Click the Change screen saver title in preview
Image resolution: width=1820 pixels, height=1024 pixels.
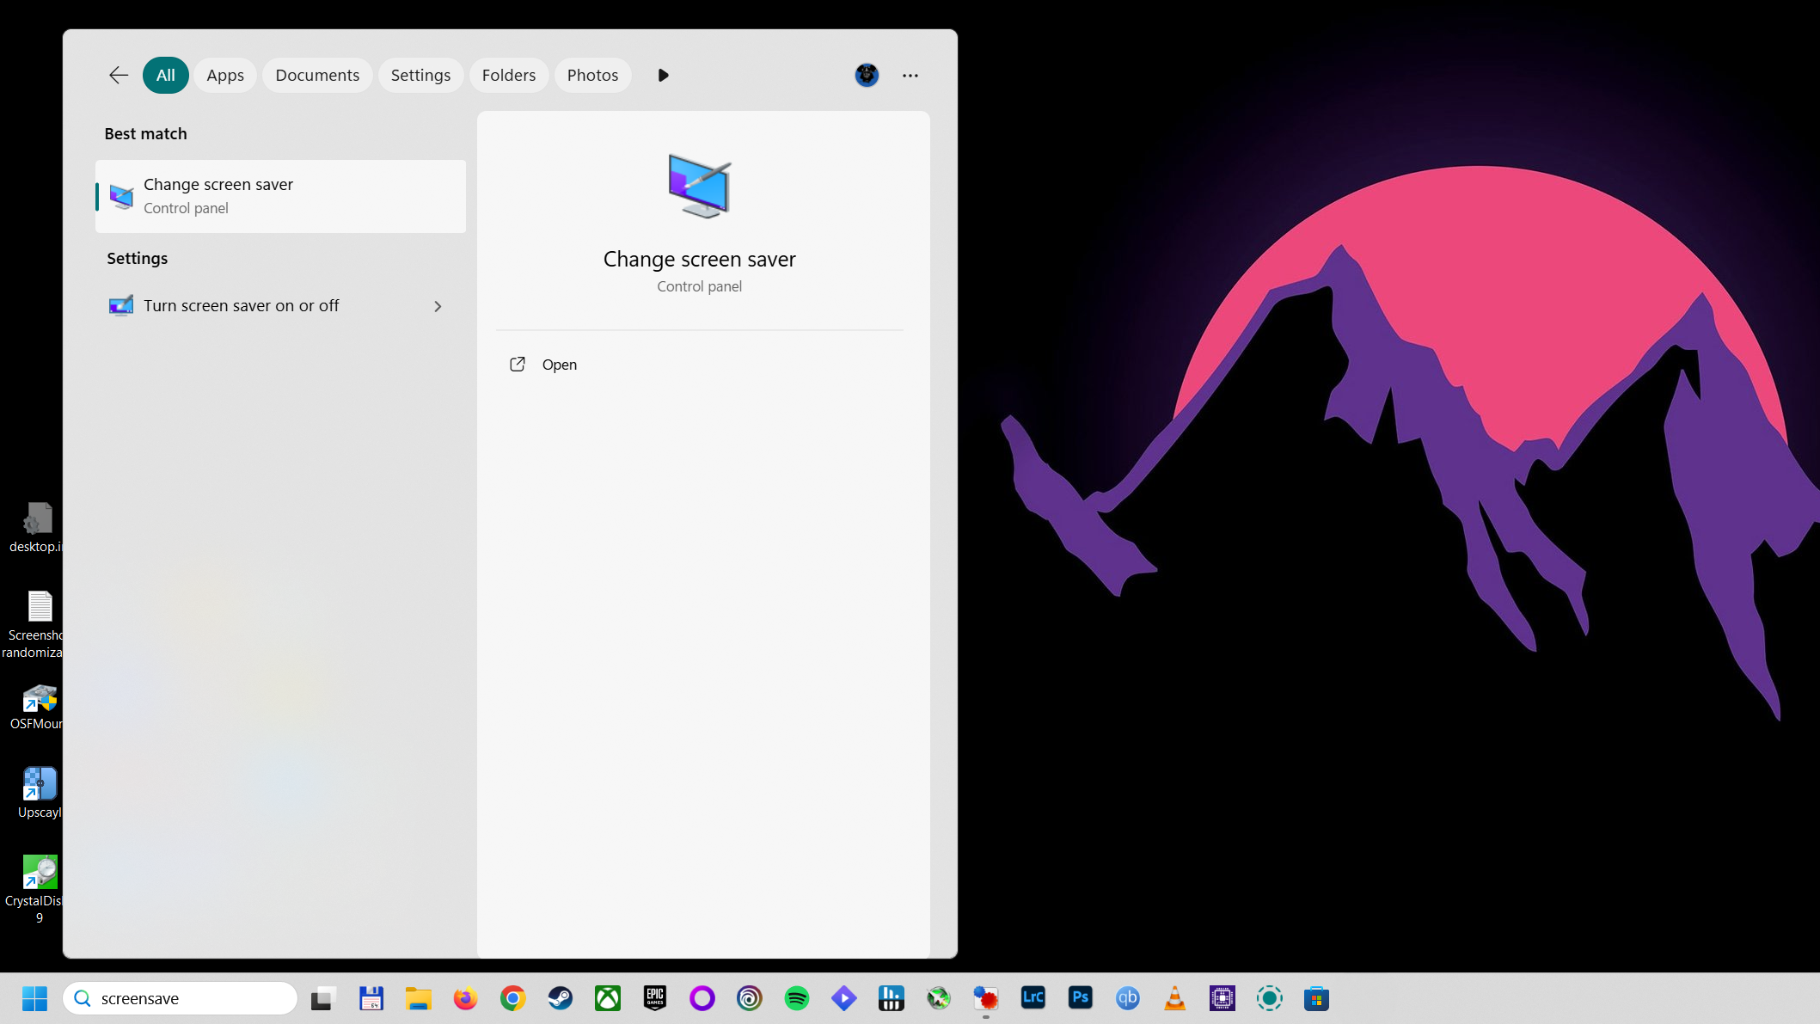tap(699, 259)
